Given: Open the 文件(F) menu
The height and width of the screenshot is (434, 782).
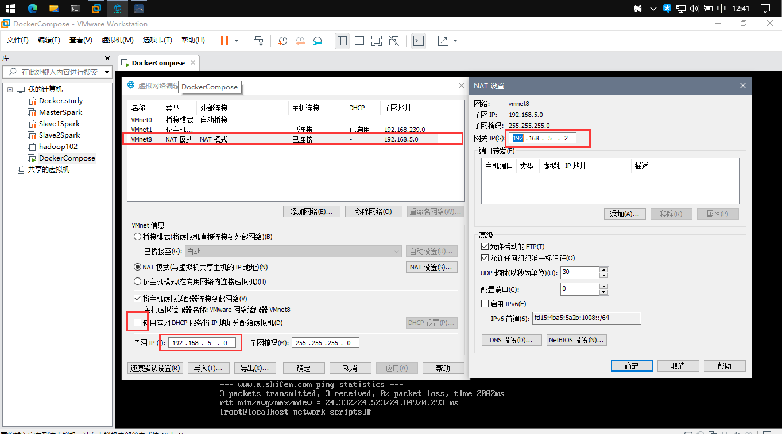Looking at the screenshot, I should [18, 40].
